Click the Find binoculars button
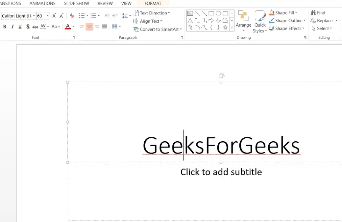The image size is (342, 222). click(x=318, y=12)
